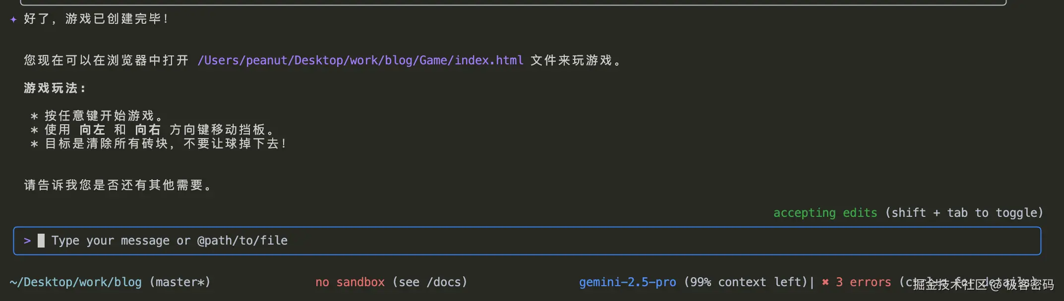Click the bold "游戏玩法：" heading
This screenshot has width=1064, height=301.
[55, 88]
